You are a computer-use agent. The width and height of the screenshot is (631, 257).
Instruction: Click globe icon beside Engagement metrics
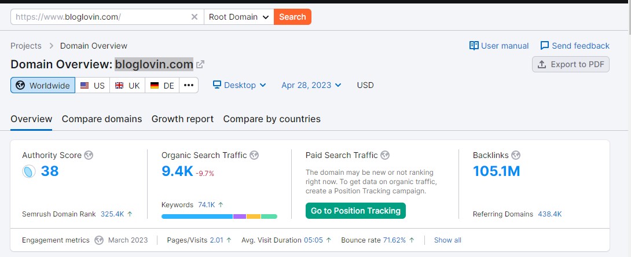pos(99,240)
